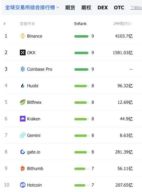
Task: Open the OTC tab
Action: click(x=119, y=8)
